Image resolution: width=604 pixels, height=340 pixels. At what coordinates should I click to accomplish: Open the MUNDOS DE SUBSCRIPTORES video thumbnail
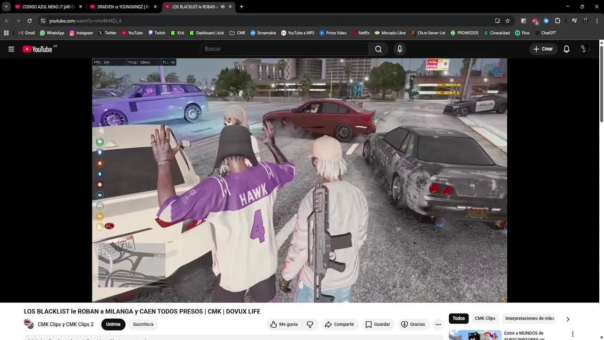[x=475, y=335]
